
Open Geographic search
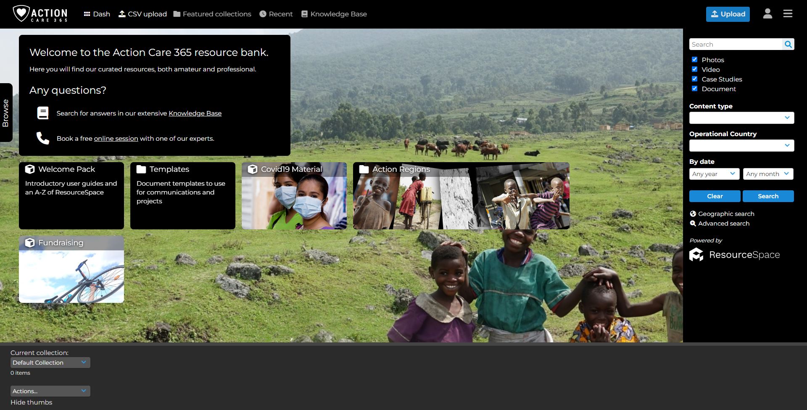[x=726, y=214]
